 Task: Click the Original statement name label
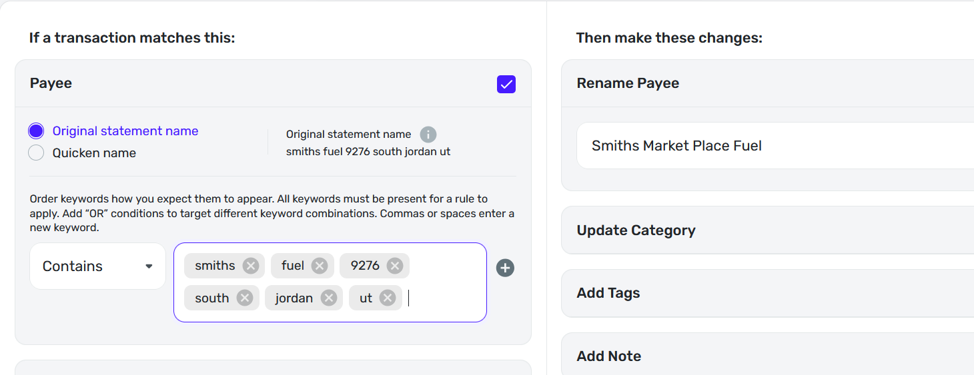tap(125, 131)
